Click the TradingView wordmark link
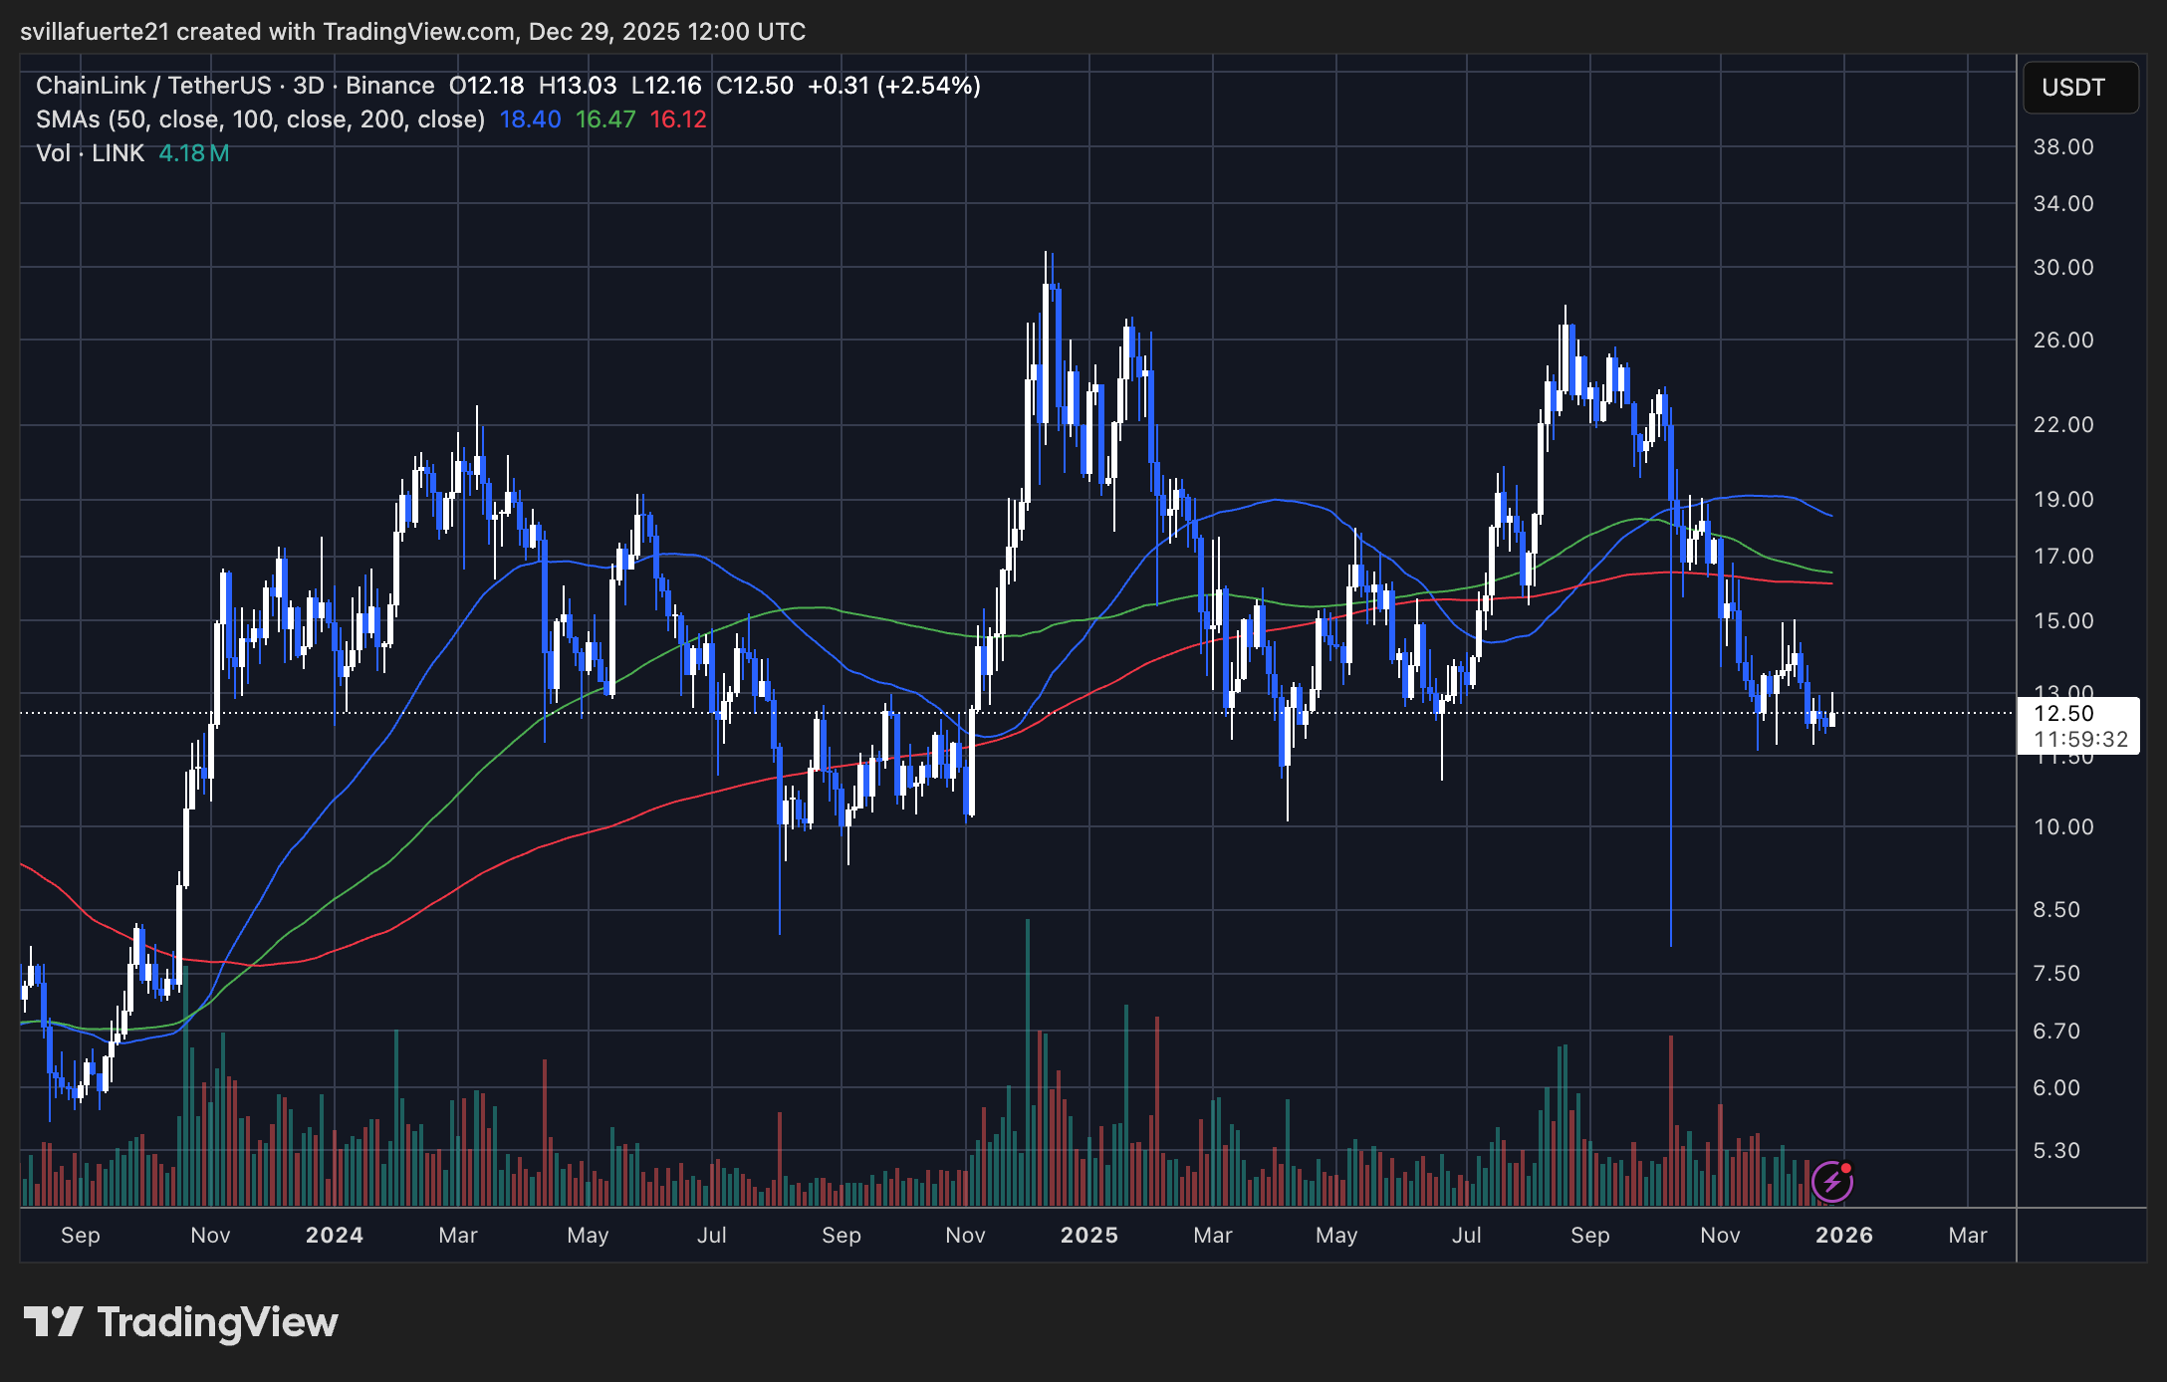Screen dimensions: 2167x1382 point(217,1322)
